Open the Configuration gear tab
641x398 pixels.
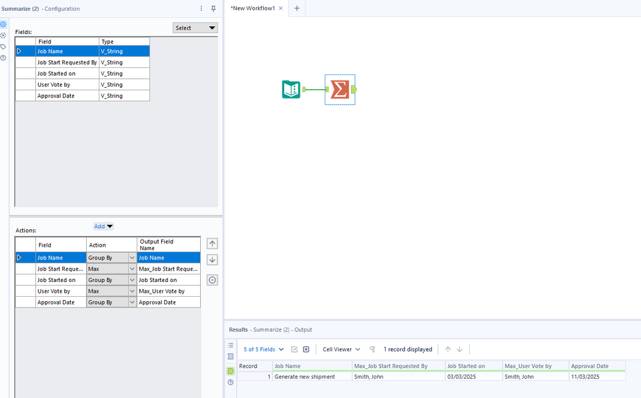coord(3,24)
